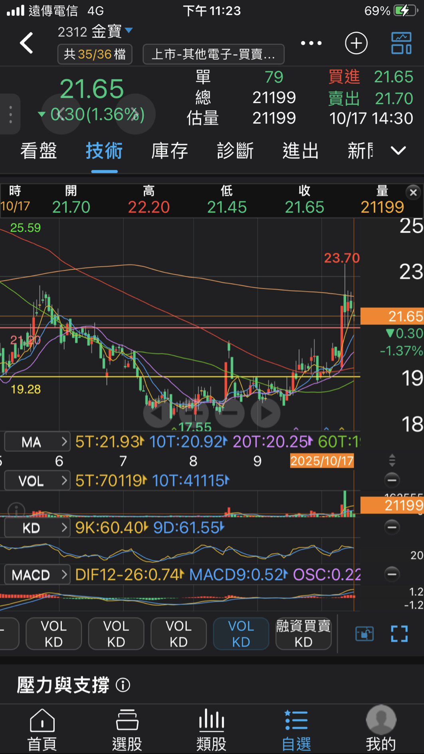The width and height of the screenshot is (424, 754).
Task: Zoom out chart with the minus overlay
Action: pyautogui.click(x=230, y=413)
